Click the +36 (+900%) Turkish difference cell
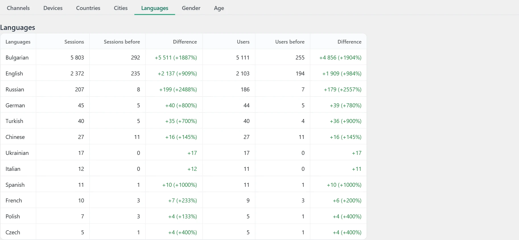Screen dimensions: 519x240 [346, 121]
